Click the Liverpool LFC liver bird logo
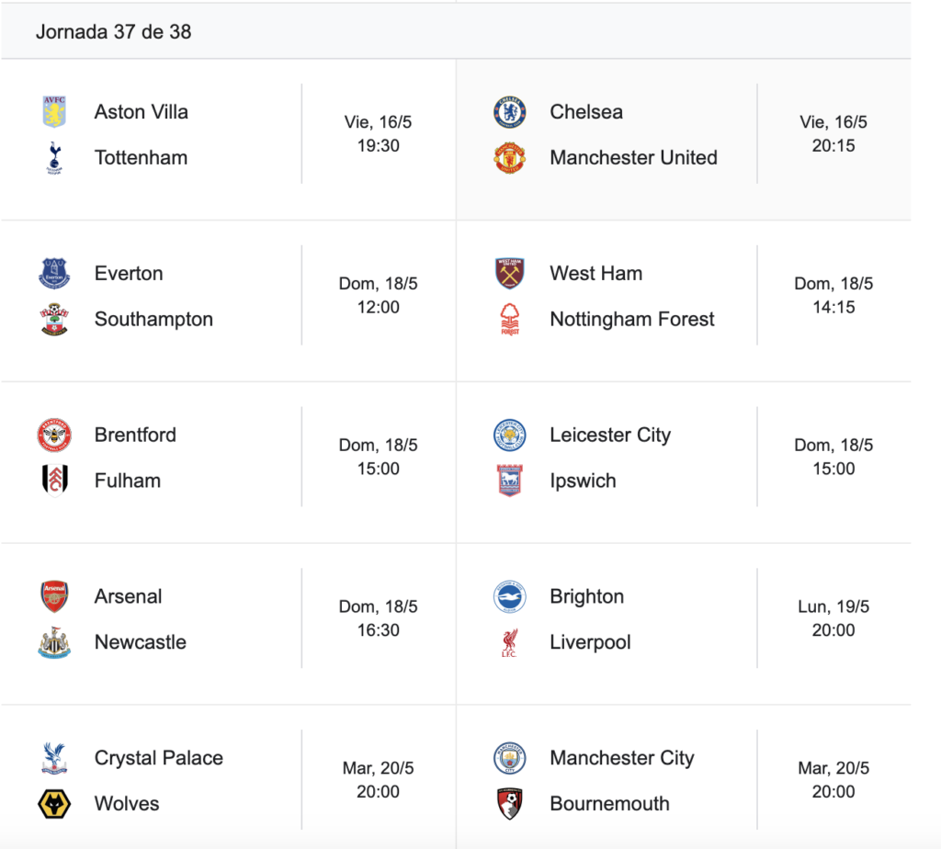This screenshot has width=941, height=849. 509,642
